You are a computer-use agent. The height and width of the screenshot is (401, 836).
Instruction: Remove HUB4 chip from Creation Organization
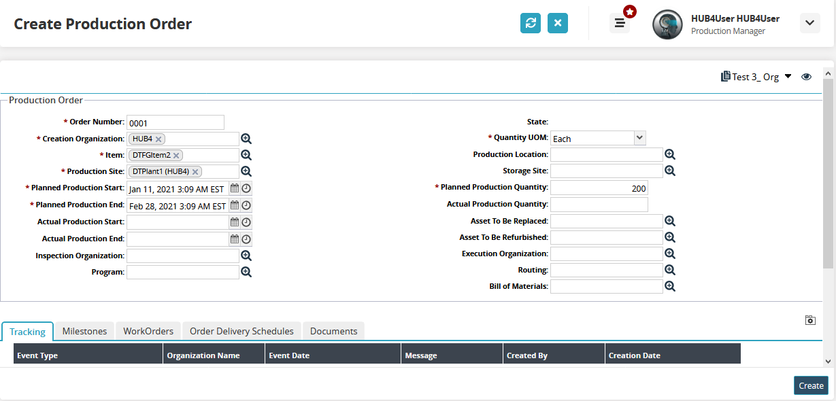click(x=158, y=139)
